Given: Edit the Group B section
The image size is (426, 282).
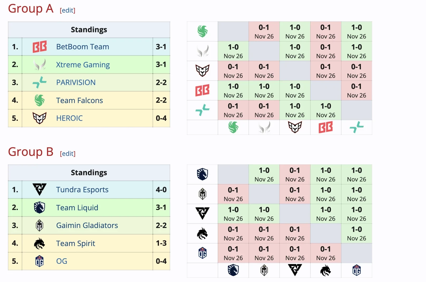Looking at the screenshot, I should click(68, 153).
